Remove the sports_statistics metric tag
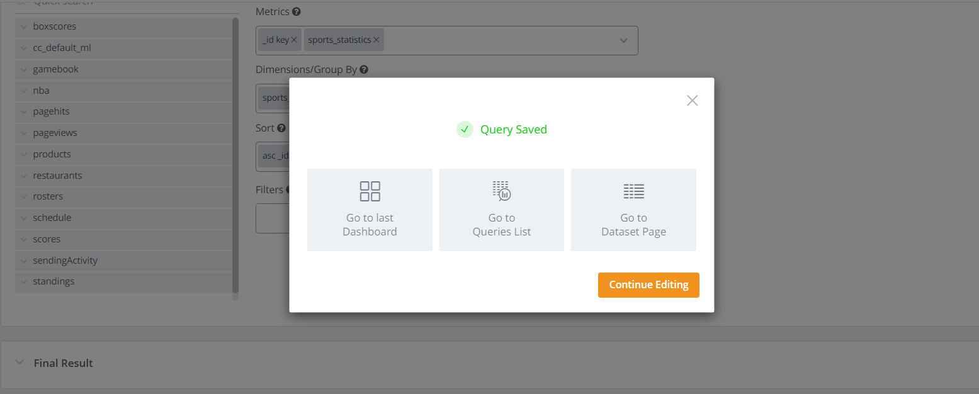Viewport: 979px width, 394px height. point(376,40)
